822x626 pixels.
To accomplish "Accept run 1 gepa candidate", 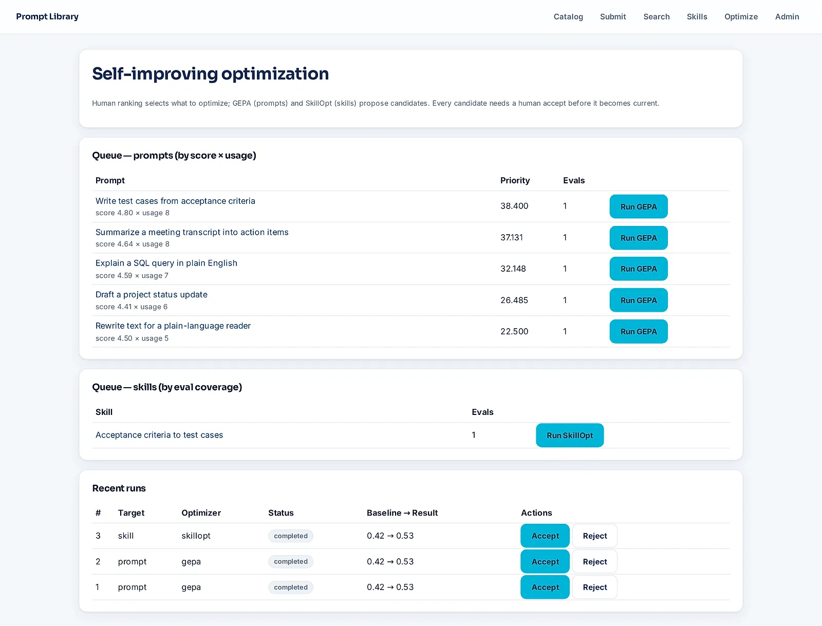I will coord(545,587).
